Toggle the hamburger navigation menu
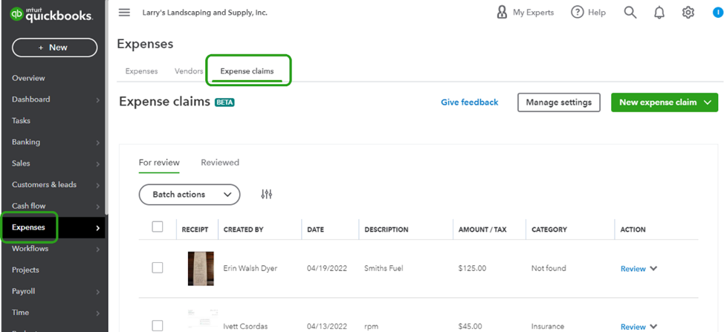This screenshot has height=332, width=724. (x=124, y=13)
